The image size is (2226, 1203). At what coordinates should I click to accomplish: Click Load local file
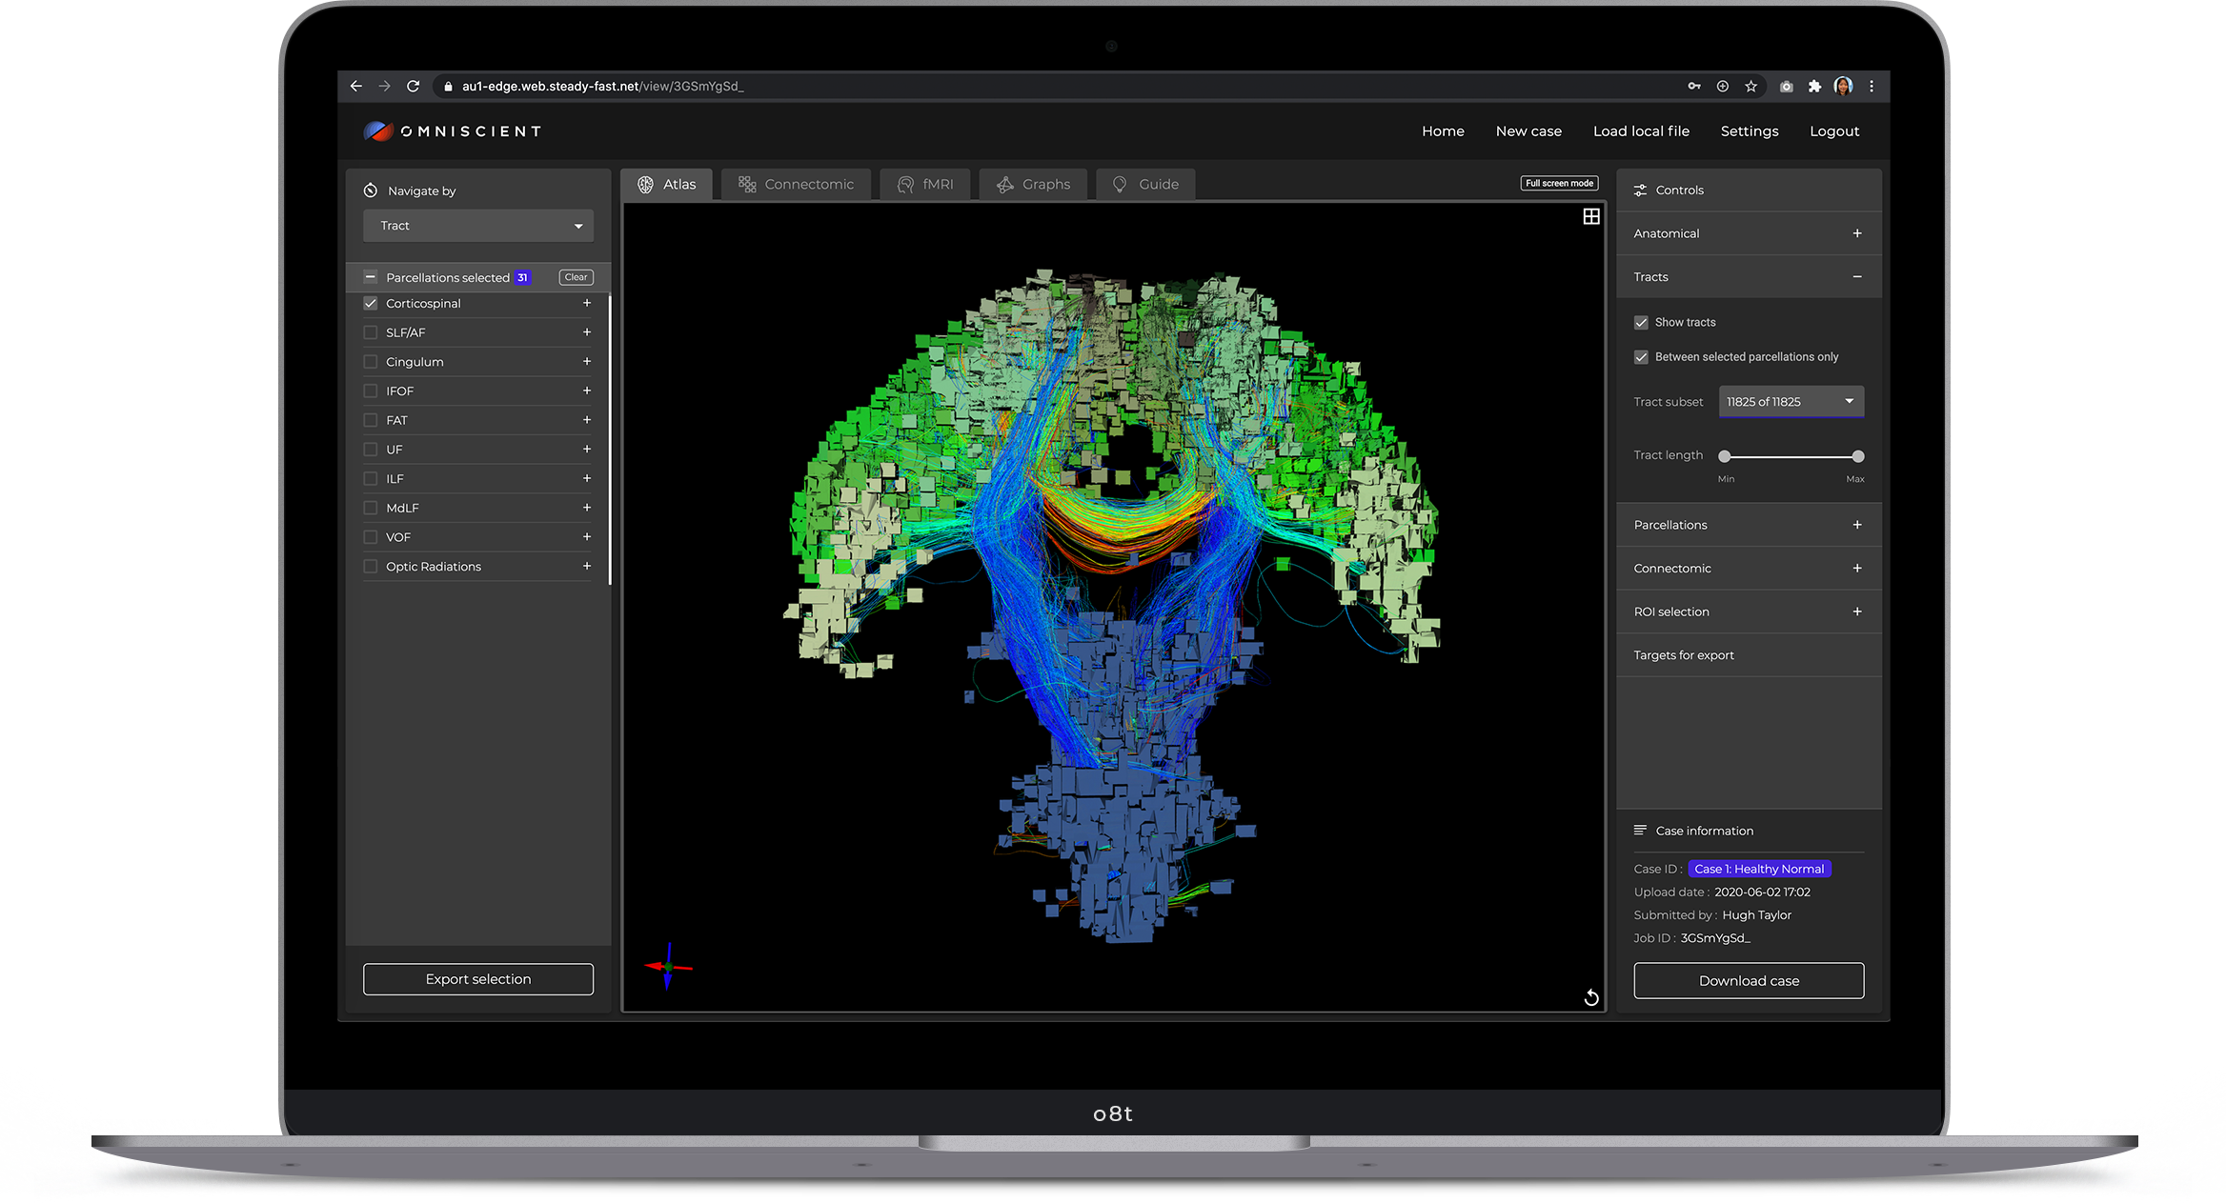[x=1641, y=131]
